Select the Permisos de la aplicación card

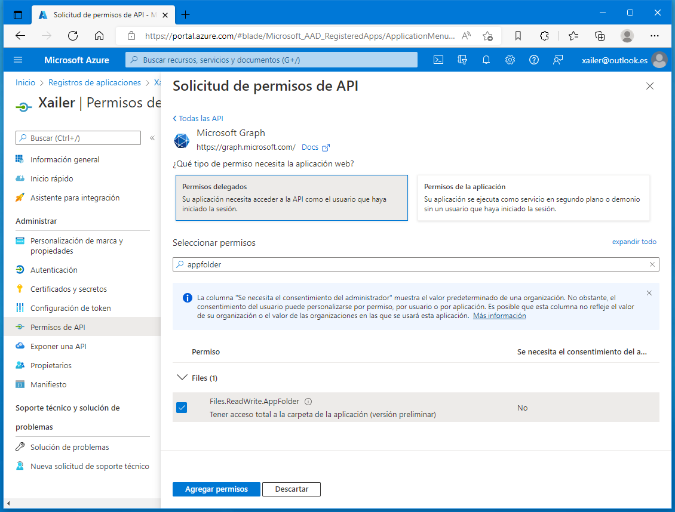point(533,198)
